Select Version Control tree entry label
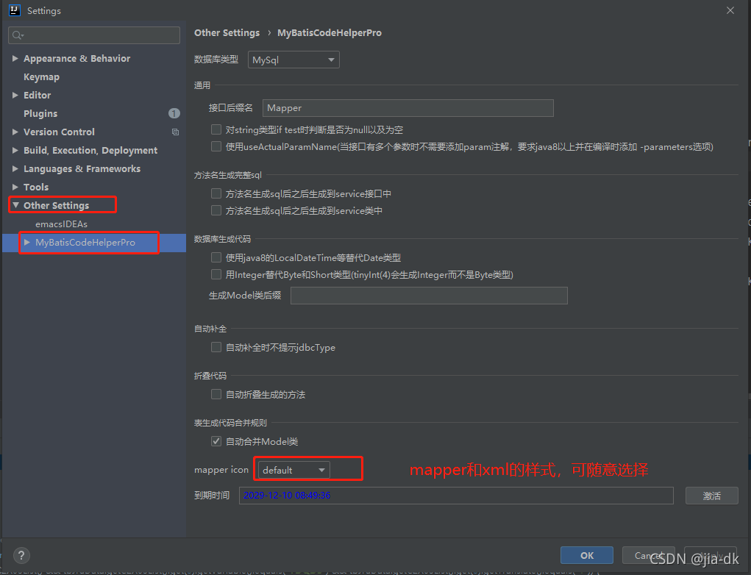The width and height of the screenshot is (751, 575). pyautogui.click(x=59, y=132)
